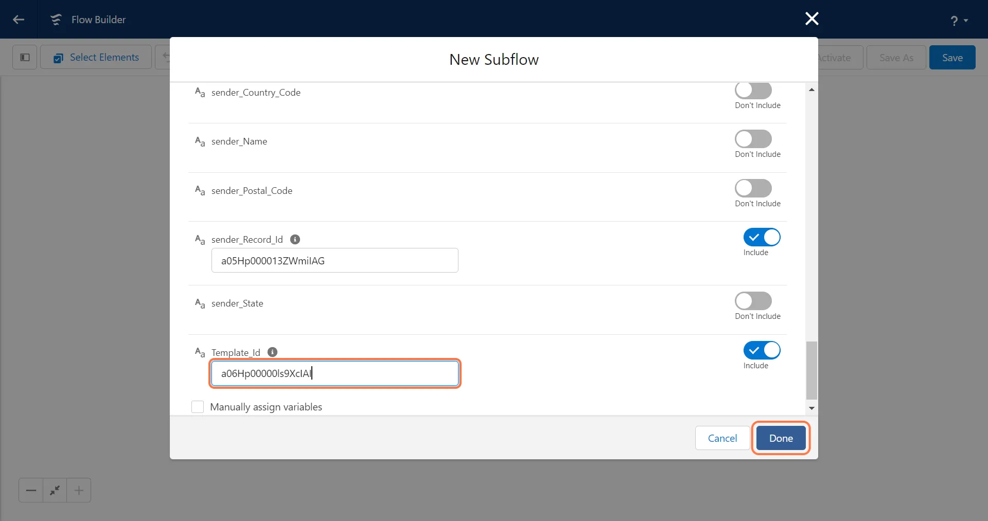Click the Select Elements toolbar button
Viewport: 988px width, 521px height.
(x=96, y=57)
